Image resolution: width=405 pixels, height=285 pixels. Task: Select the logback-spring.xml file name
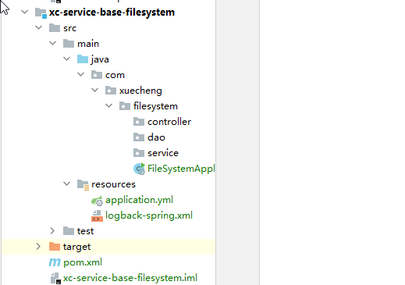pyautogui.click(x=149, y=216)
